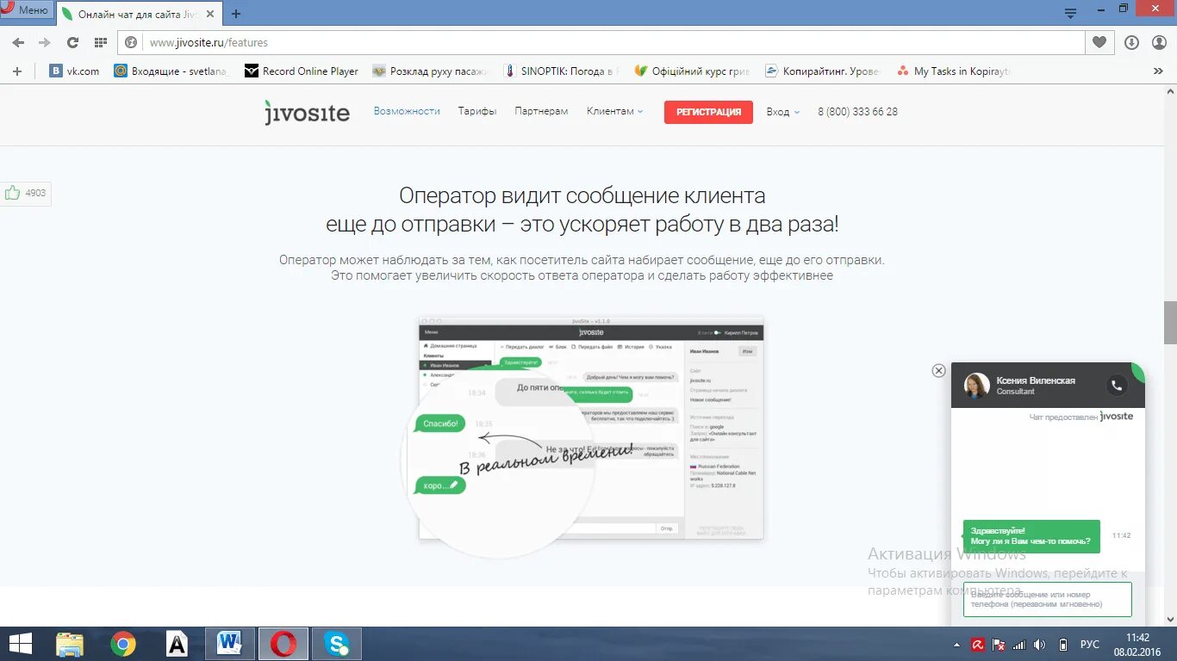Viewport: 1177px width, 661px height.
Task: Open a new browser tab
Action: coord(236,14)
